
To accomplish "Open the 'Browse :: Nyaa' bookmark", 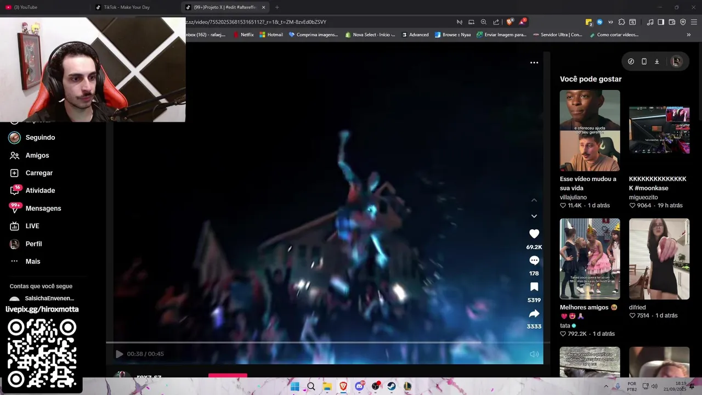I will 452,35.
